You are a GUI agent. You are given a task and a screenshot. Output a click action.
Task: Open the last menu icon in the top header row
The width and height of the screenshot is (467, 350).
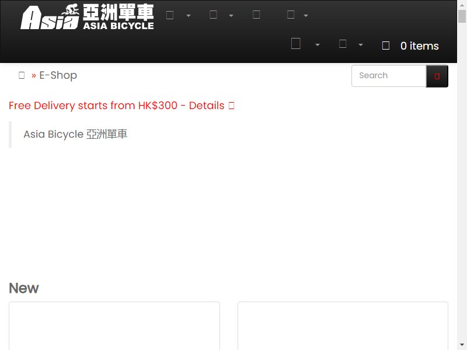(x=291, y=15)
